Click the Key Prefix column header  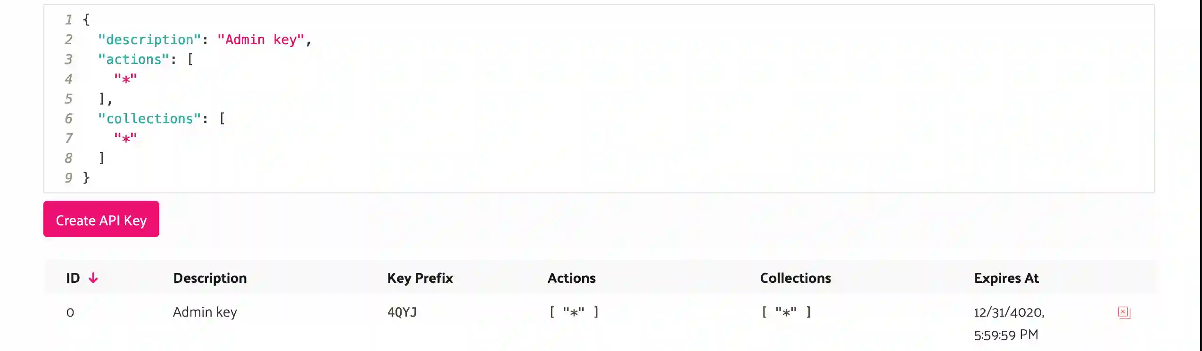tap(420, 278)
